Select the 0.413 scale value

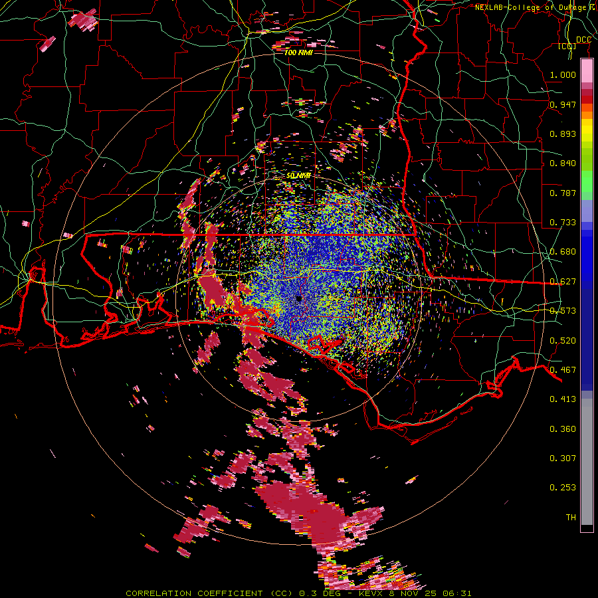tap(563, 399)
